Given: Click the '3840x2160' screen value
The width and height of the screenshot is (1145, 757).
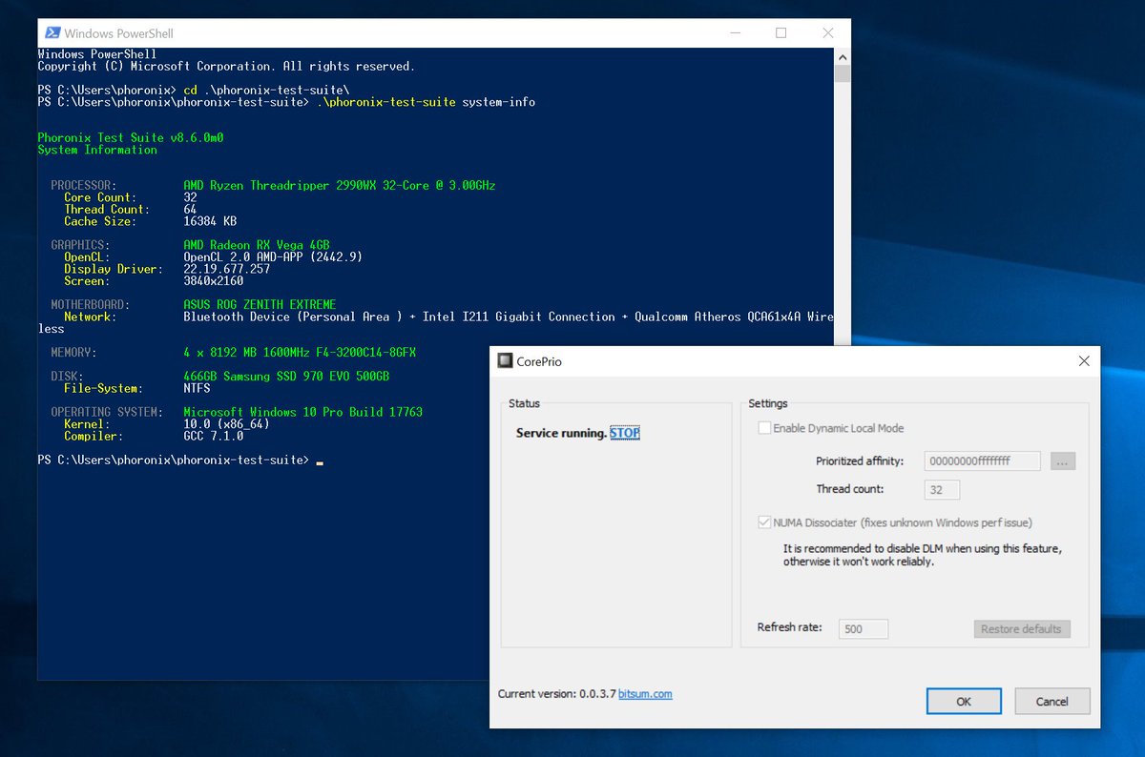Looking at the screenshot, I should (x=213, y=281).
